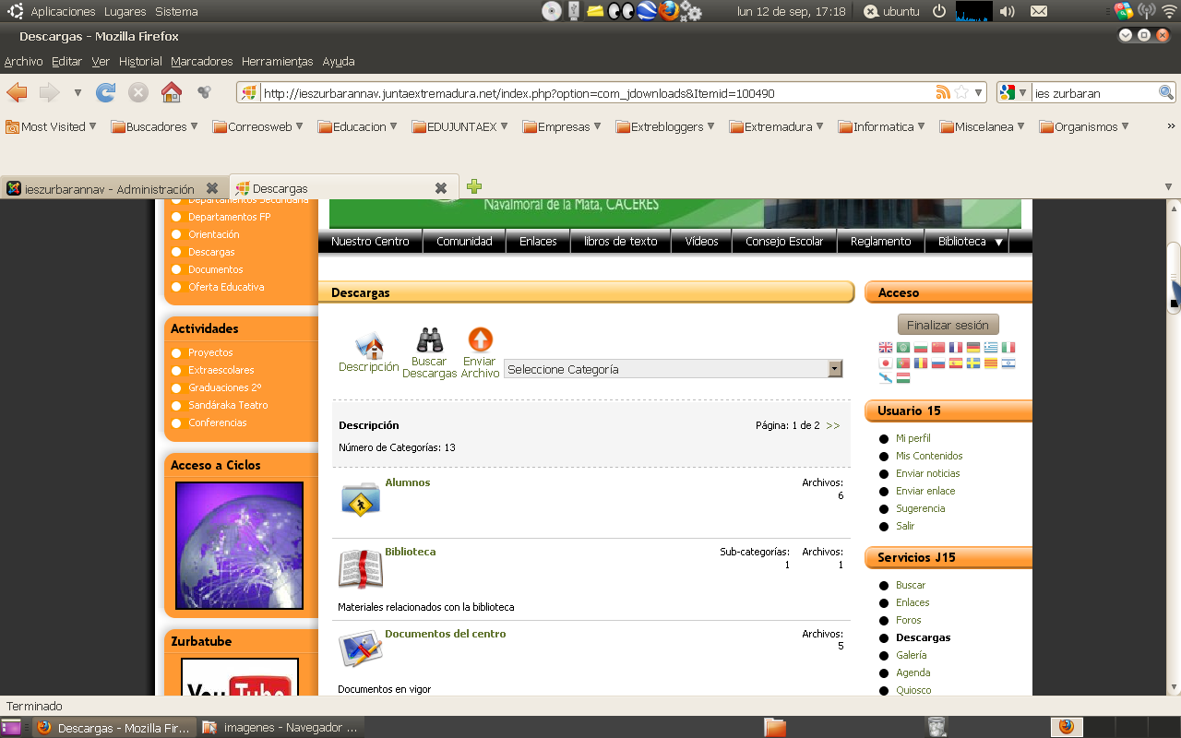1181x738 pixels.
Task: Open the Buscar Descargas (binoculars) tool
Action: point(429,339)
